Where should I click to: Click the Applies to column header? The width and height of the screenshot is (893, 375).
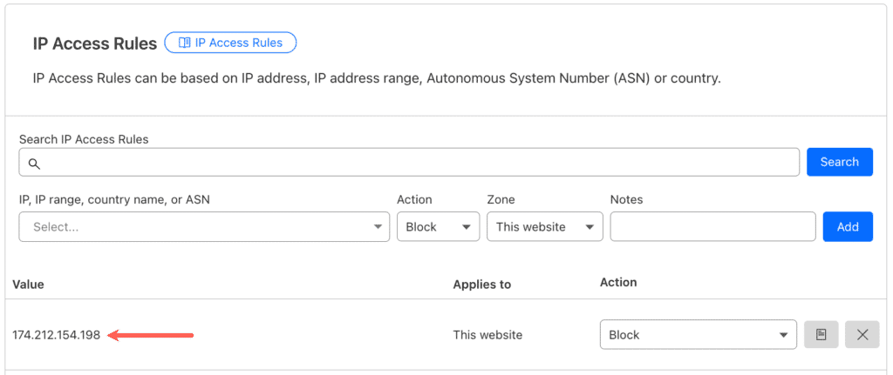481,285
